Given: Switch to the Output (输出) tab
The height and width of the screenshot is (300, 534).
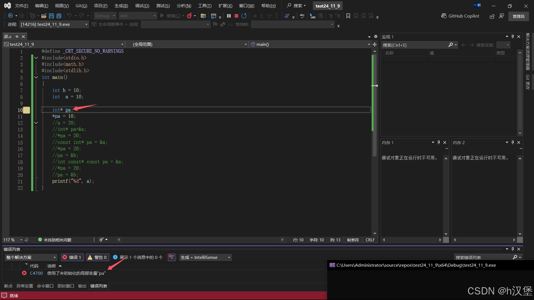Looking at the screenshot, I should pos(82,286).
